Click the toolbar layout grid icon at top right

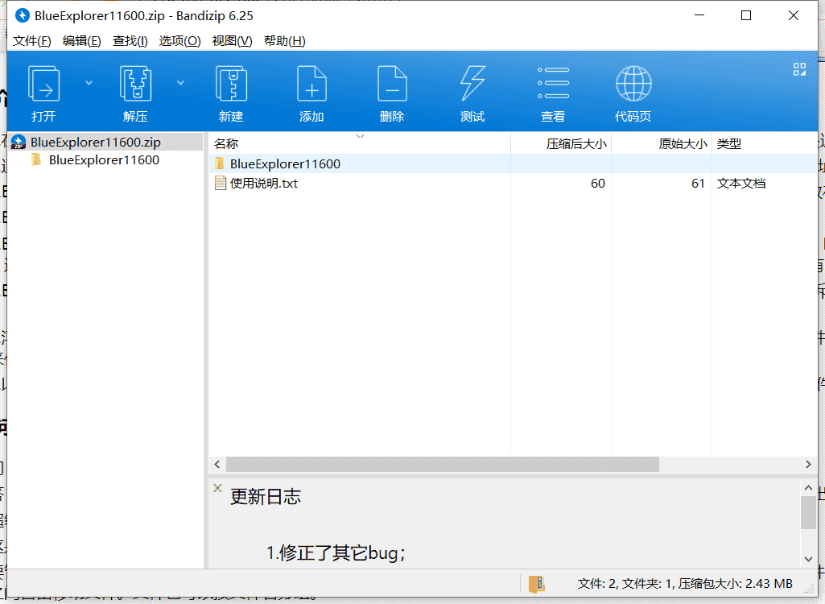tap(799, 69)
